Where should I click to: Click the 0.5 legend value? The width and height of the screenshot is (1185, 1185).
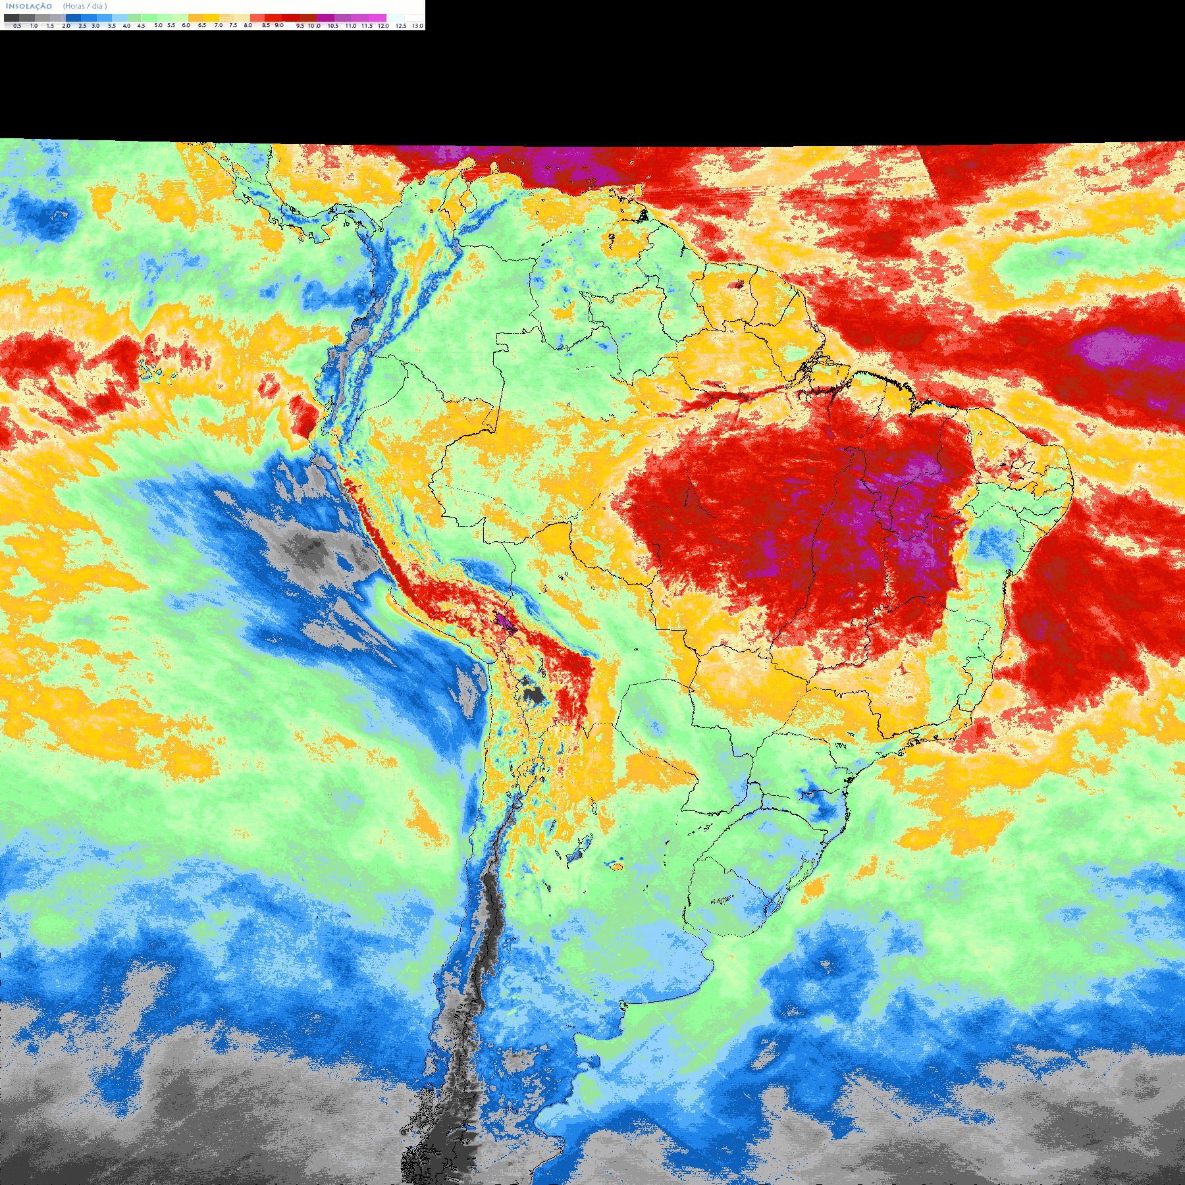coord(17,26)
